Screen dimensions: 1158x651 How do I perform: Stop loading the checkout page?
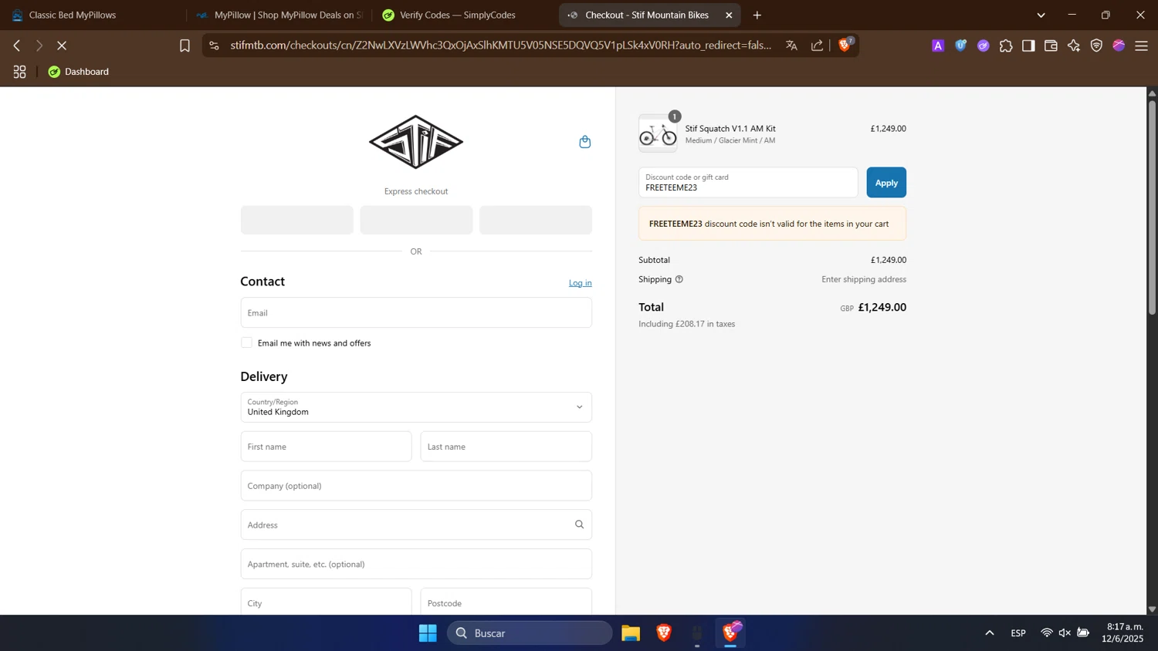[62, 46]
